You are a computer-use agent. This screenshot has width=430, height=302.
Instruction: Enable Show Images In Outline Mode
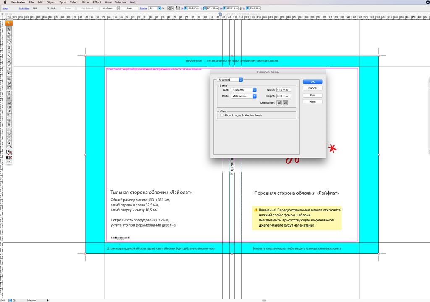tap(222, 115)
